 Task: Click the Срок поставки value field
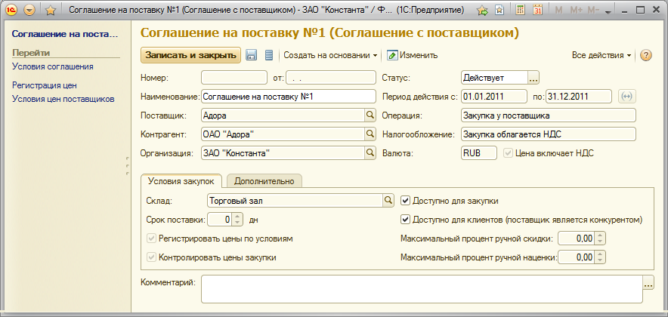(220, 220)
